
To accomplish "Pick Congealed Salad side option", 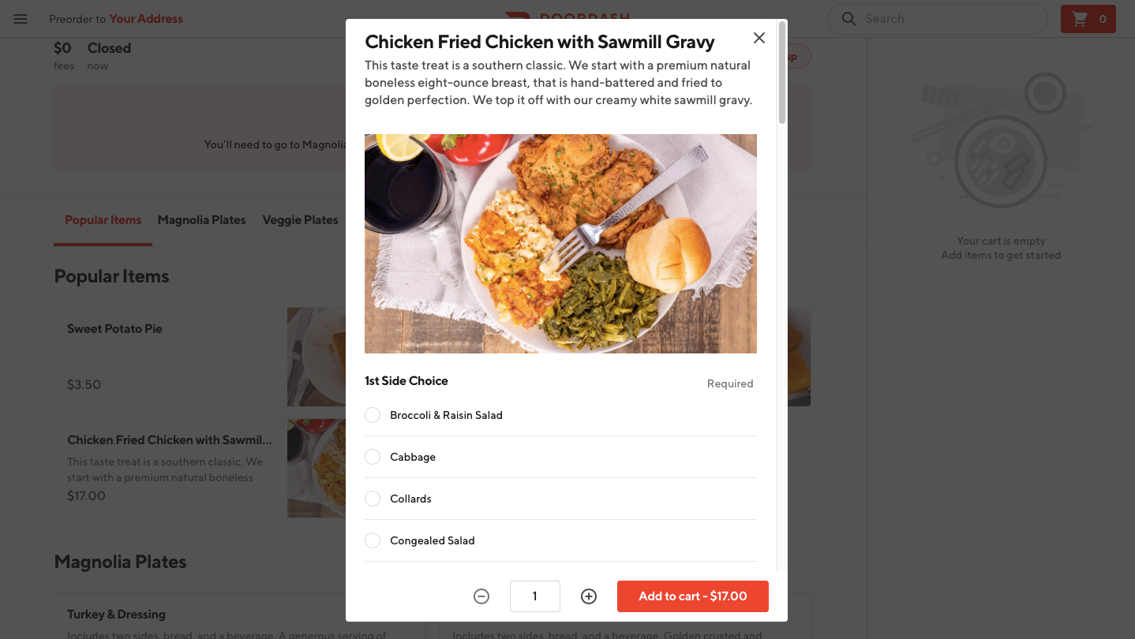I will [373, 540].
